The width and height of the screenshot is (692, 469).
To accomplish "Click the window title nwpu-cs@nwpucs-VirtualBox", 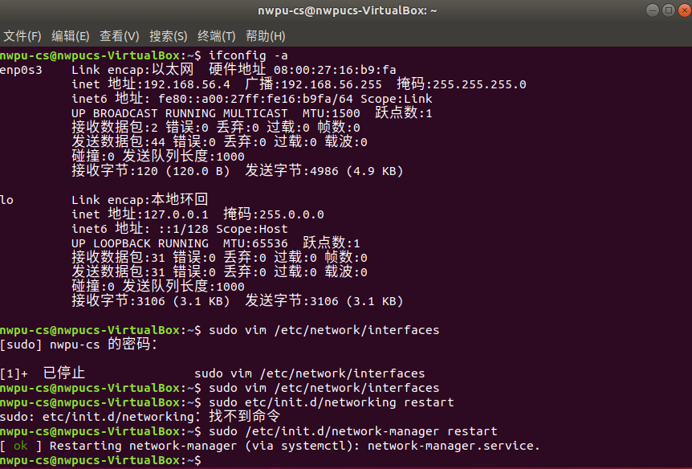I will (347, 10).
